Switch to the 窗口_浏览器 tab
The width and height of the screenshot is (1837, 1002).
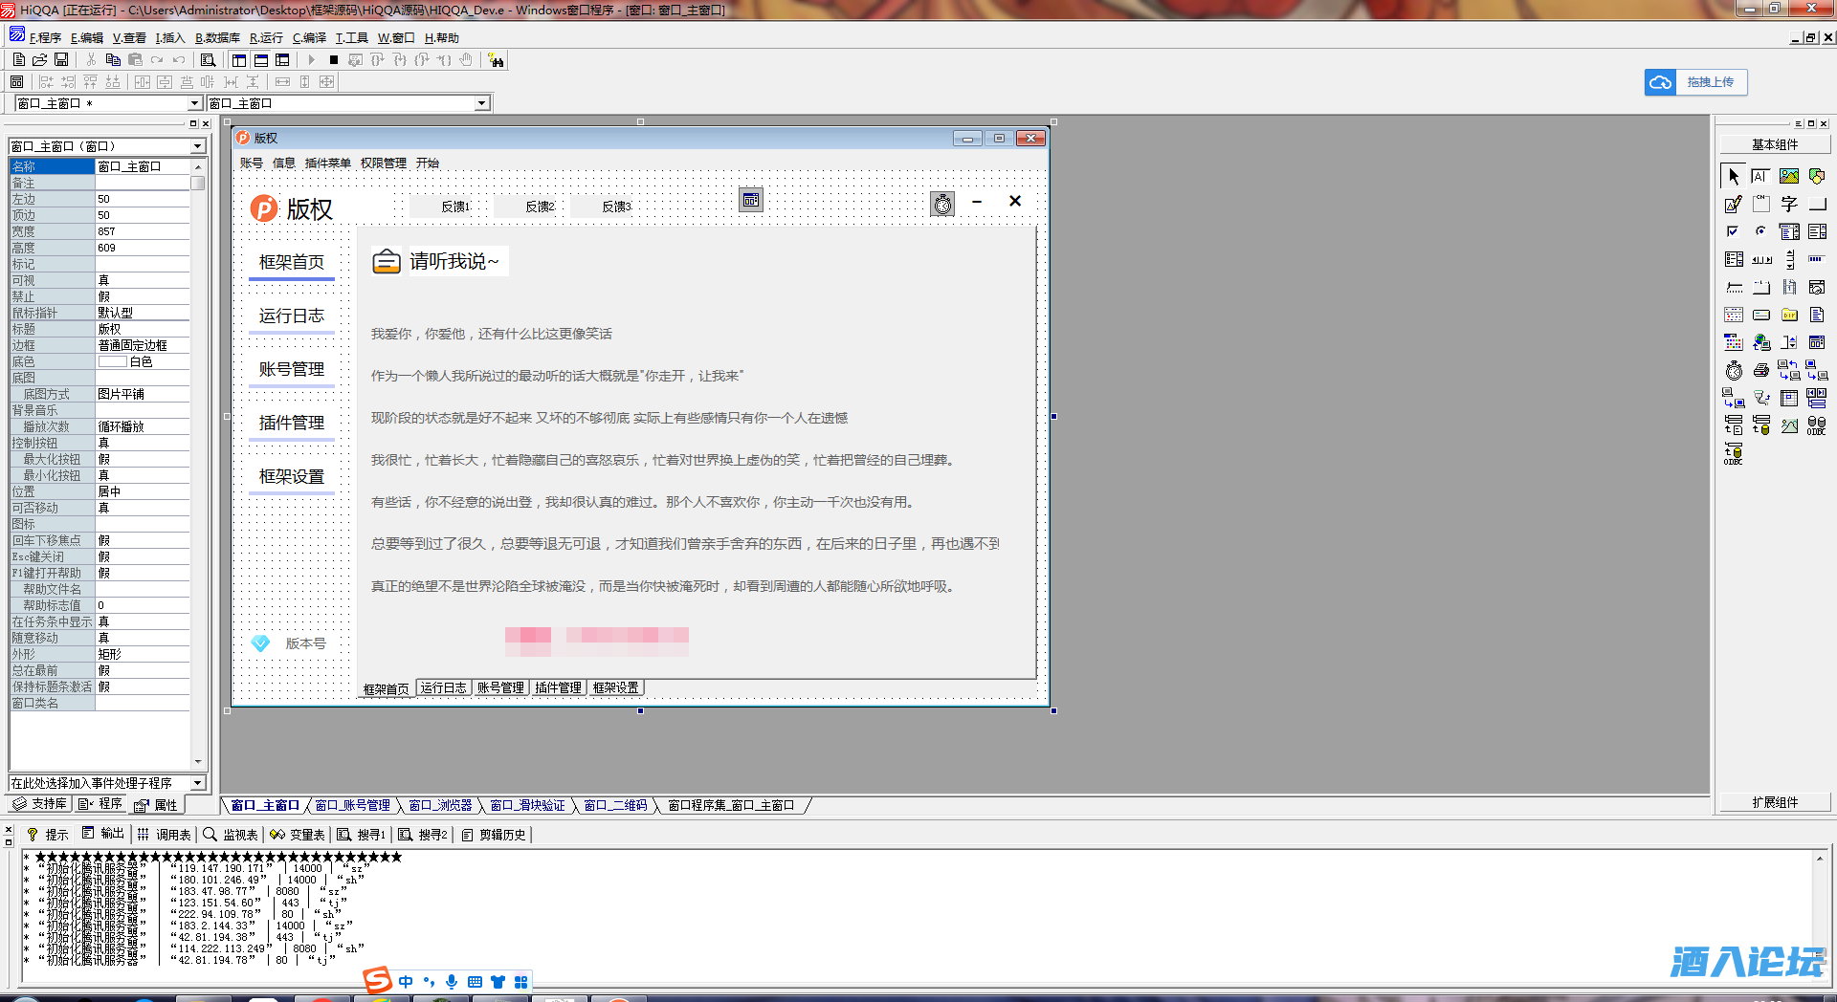click(x=441, y=805)
